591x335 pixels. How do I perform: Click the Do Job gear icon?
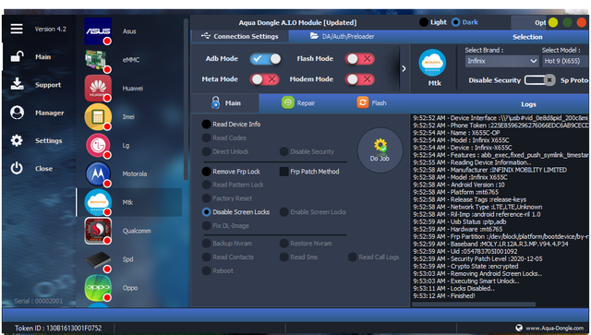380,146
